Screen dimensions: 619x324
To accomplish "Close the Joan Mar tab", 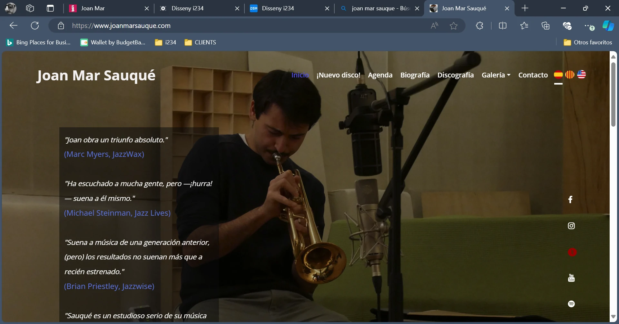I will pos(147,8).
